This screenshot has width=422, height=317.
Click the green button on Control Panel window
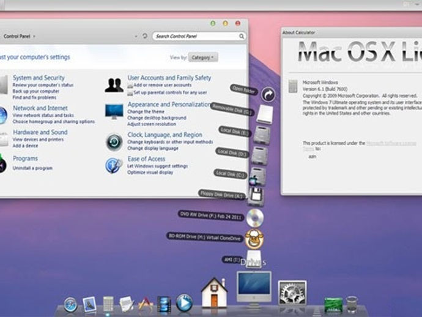[213, 23]
